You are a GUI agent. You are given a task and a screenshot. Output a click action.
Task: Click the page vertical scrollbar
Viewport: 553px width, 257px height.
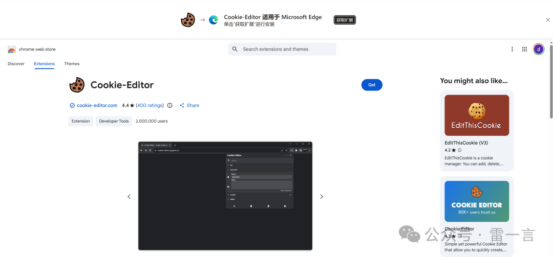(551, 82)
